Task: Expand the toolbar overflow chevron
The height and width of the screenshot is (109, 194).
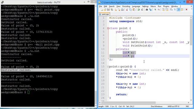Action: click(192, 9)
